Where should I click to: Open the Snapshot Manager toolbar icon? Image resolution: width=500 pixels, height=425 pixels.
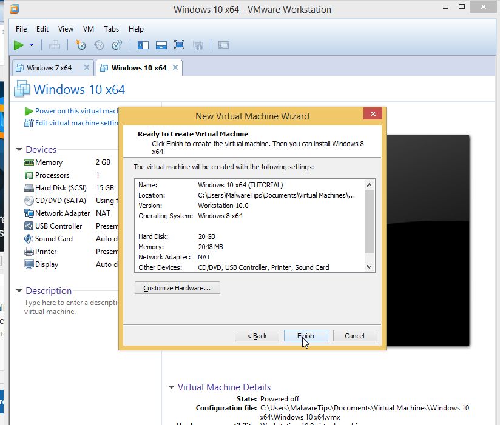117,45
